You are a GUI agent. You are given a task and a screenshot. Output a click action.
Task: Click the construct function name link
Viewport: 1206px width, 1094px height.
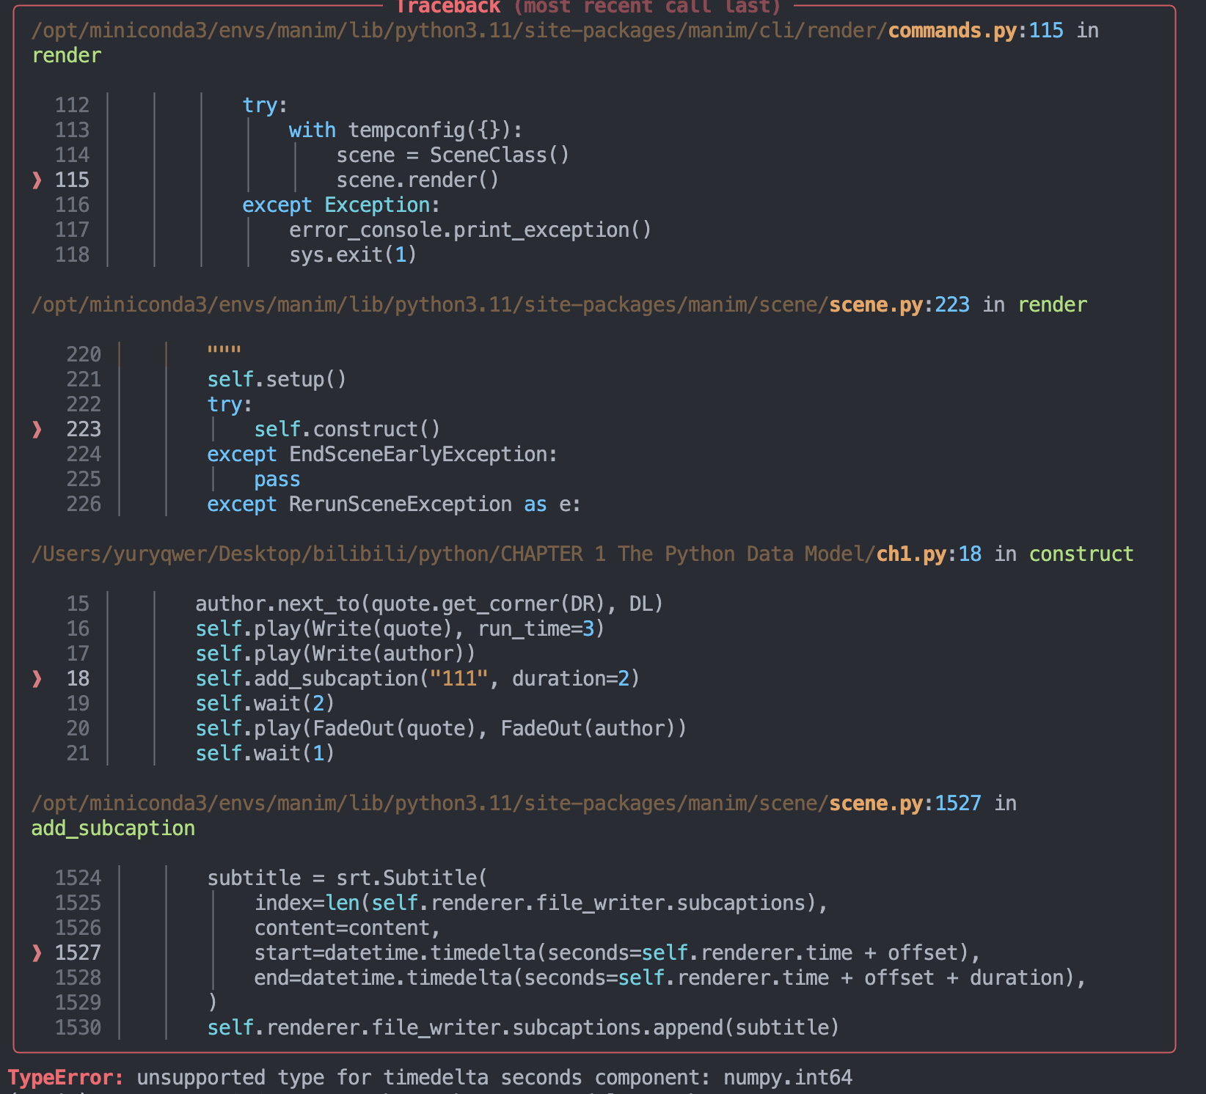[1081, 554]
